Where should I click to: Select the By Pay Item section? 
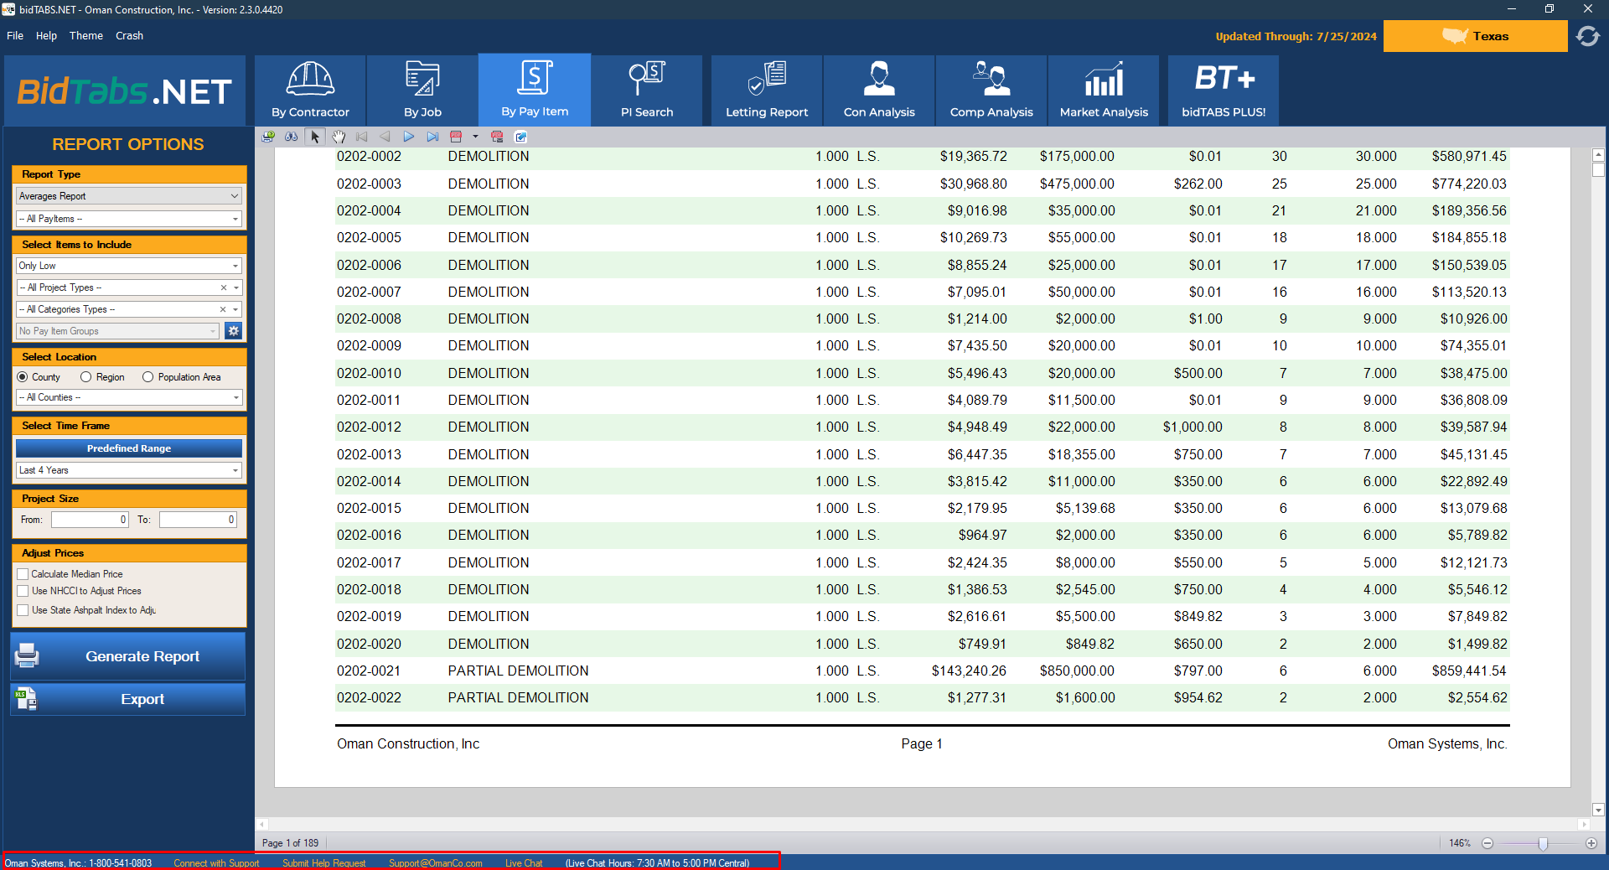point(535,91)
